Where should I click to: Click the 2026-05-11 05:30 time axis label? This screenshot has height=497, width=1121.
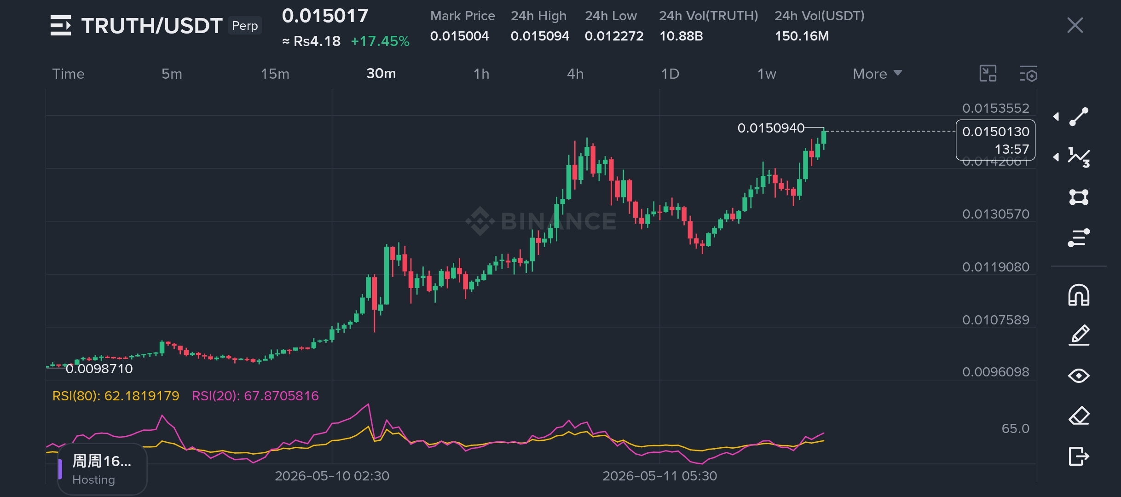(659, 476)
